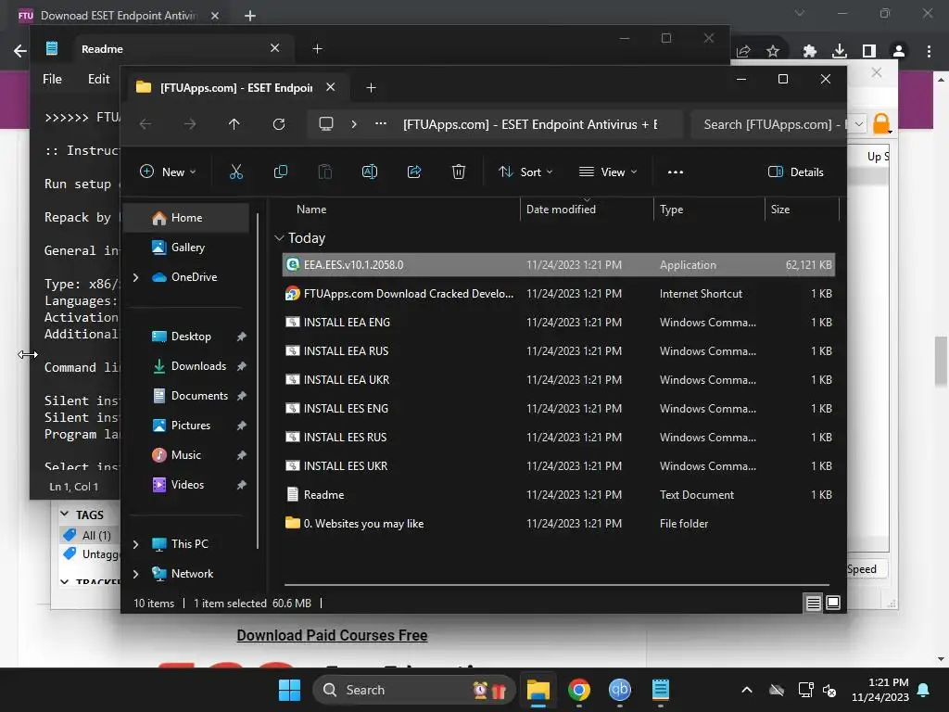Click the Windows taskbar Search field
The width and height of the screenshot is (949, 712).
(x=414, y=690)
